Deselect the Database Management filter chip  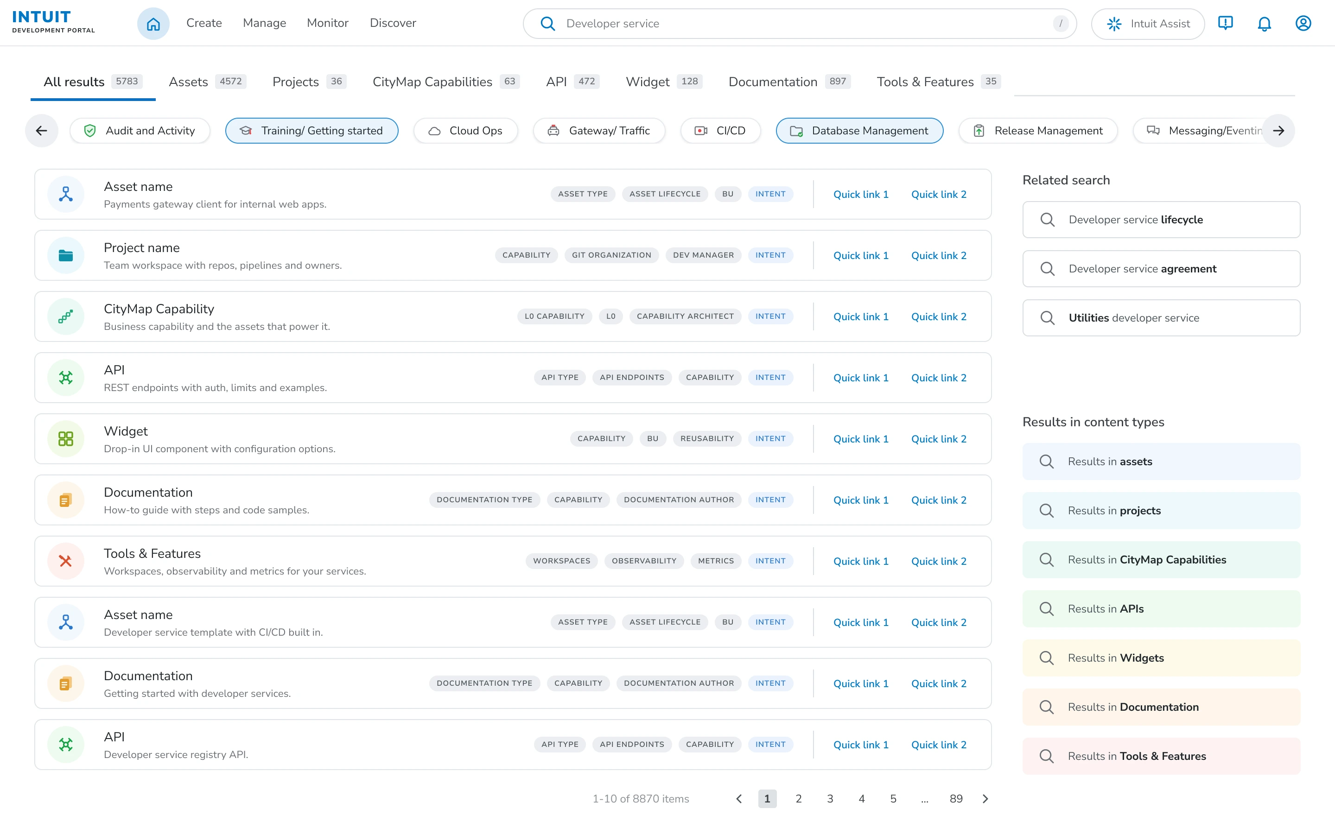click(859, 131)
